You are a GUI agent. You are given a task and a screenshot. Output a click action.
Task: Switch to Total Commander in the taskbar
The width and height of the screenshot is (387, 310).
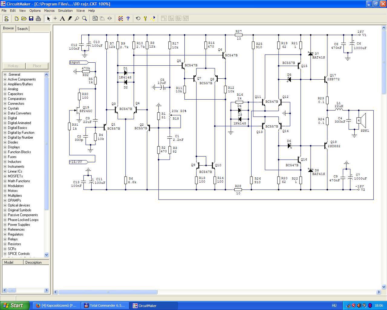click(x=105, y=305)
